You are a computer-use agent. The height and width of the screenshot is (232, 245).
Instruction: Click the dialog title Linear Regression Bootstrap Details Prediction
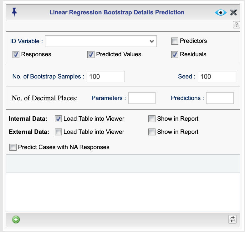[117, 12]
